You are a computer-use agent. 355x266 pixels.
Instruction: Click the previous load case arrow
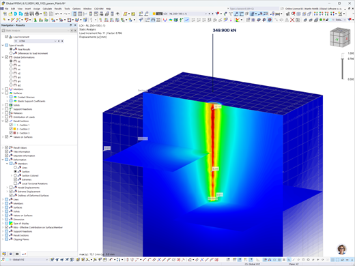click(x=210, y=14)
